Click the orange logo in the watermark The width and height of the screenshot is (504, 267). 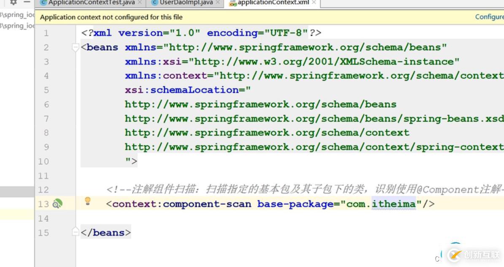click(x=455, y=255)
